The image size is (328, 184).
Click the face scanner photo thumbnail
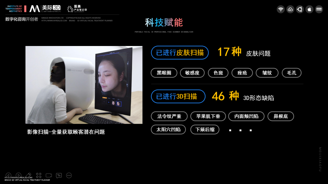click(84, 85)
